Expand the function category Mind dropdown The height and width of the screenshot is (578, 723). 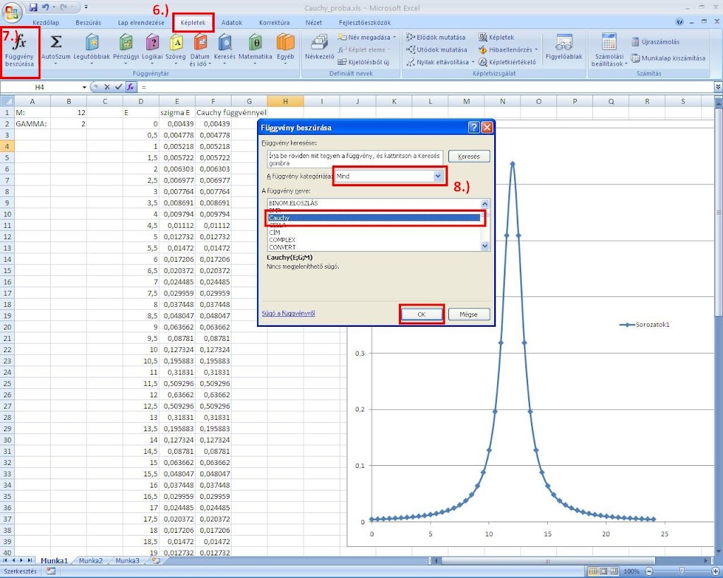click(438, 176)
